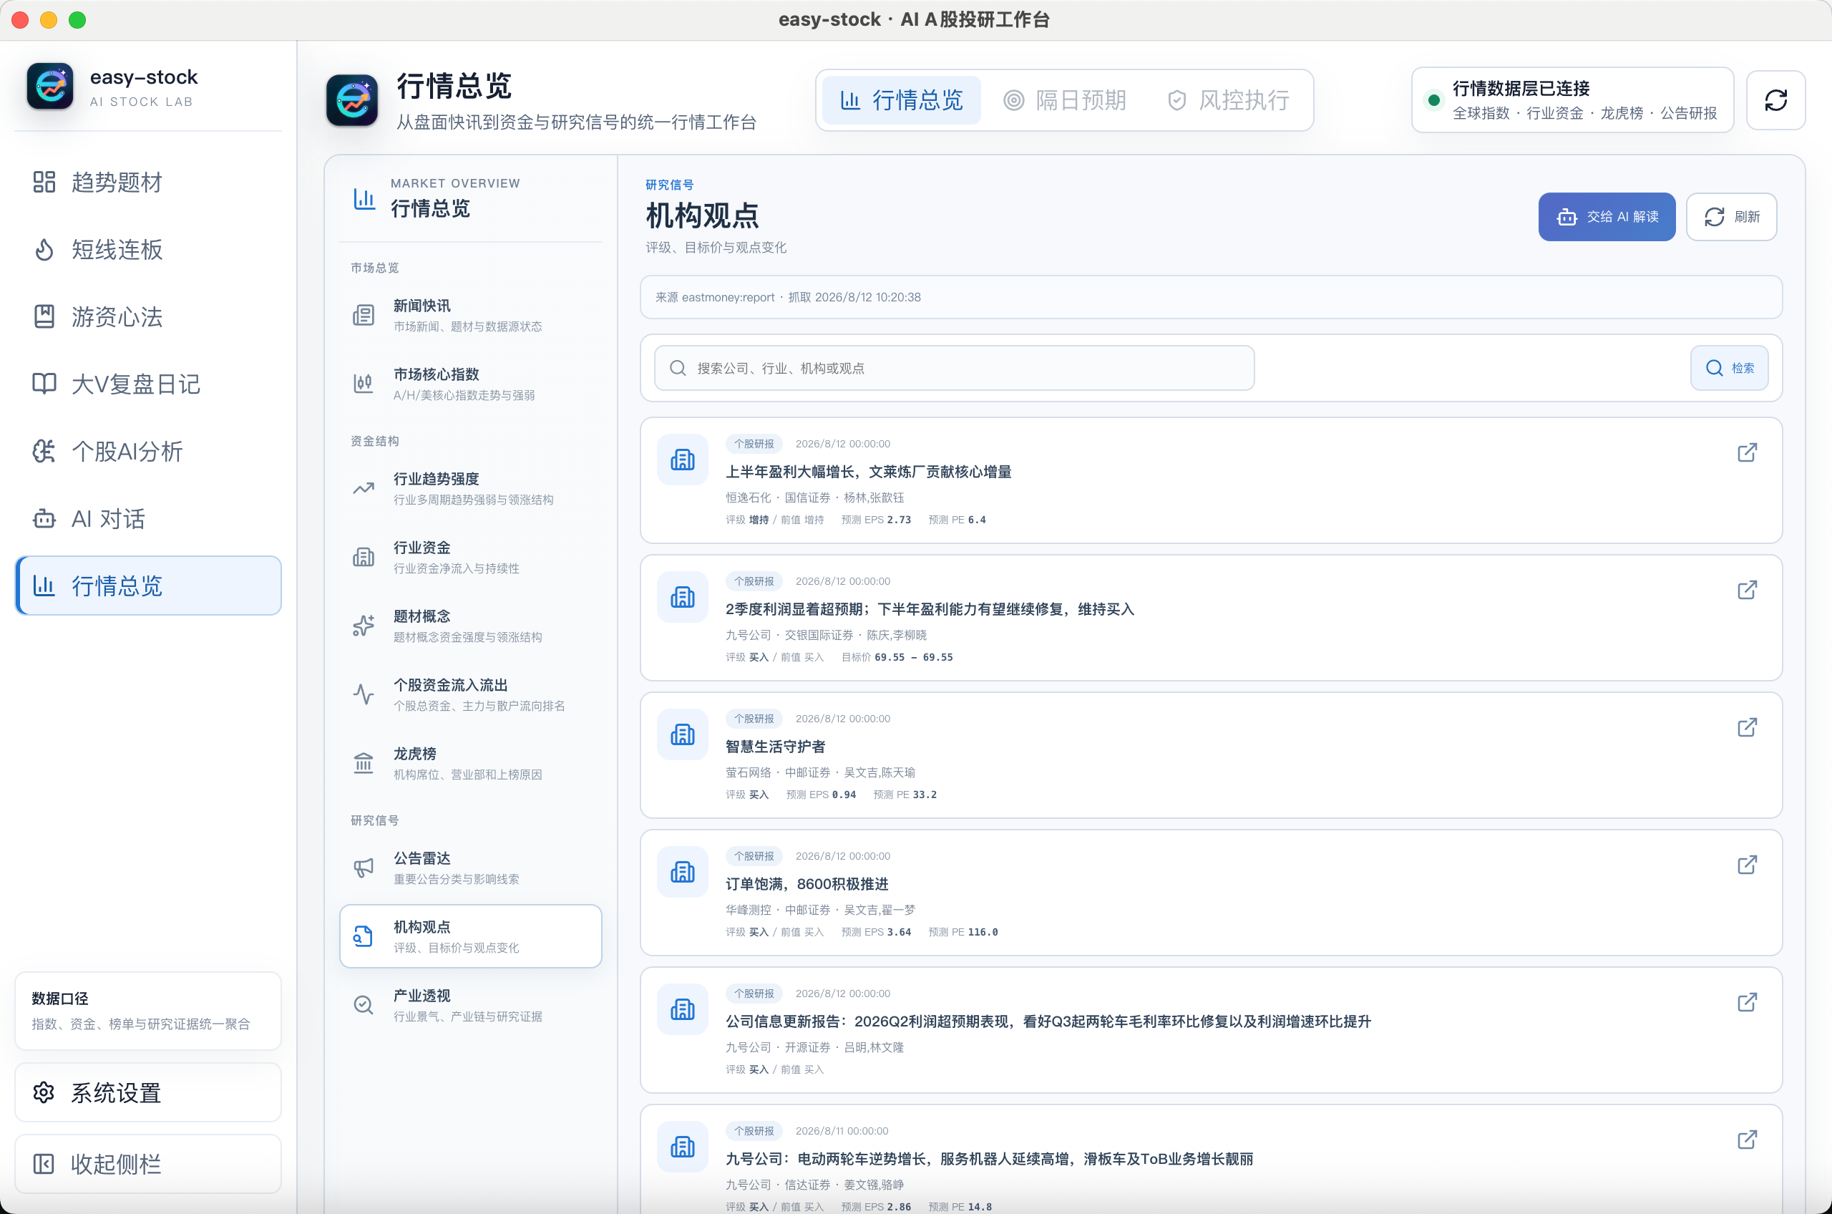Click 个股研报 tag on 华峰测控 card
The width and height of the screenshot is (1832, 1214).
coord(754,855)
